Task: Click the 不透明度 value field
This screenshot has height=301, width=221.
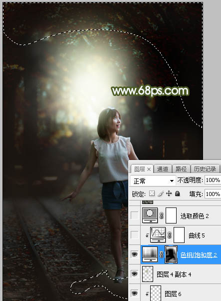Action: click(x=213, y=180)
